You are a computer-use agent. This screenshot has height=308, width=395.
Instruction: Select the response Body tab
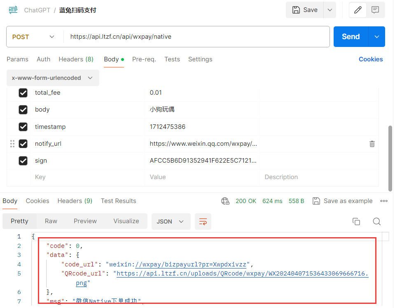coord(10,201)
